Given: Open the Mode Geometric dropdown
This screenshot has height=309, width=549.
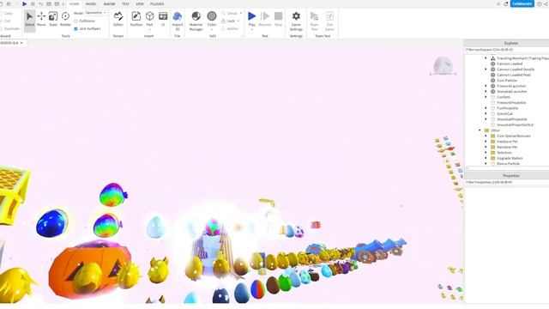Looking at the screenshot, I should (96, 13).
